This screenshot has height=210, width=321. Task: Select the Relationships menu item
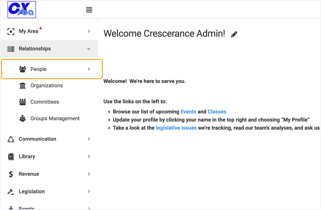(49, 49)
